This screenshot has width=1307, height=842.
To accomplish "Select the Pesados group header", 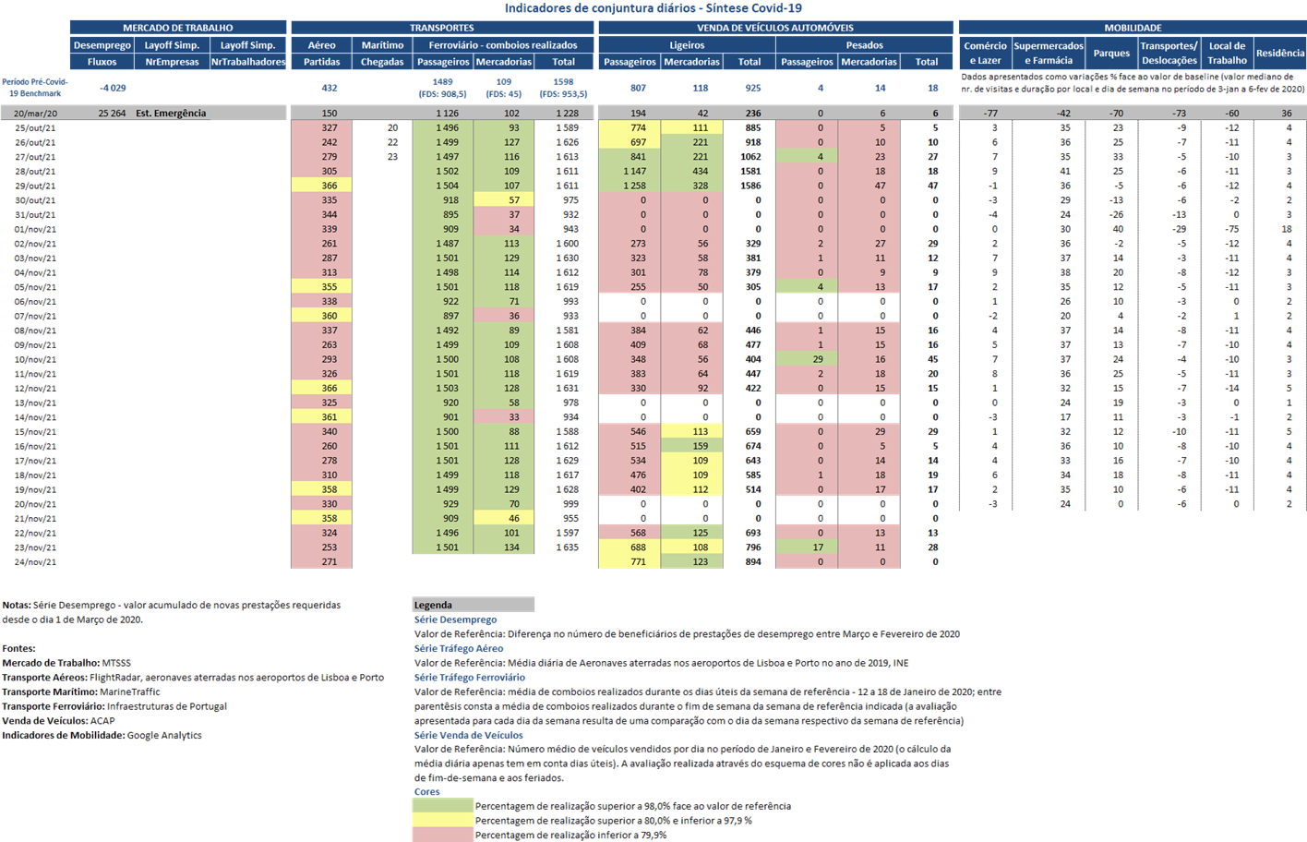I will [864, 45].
